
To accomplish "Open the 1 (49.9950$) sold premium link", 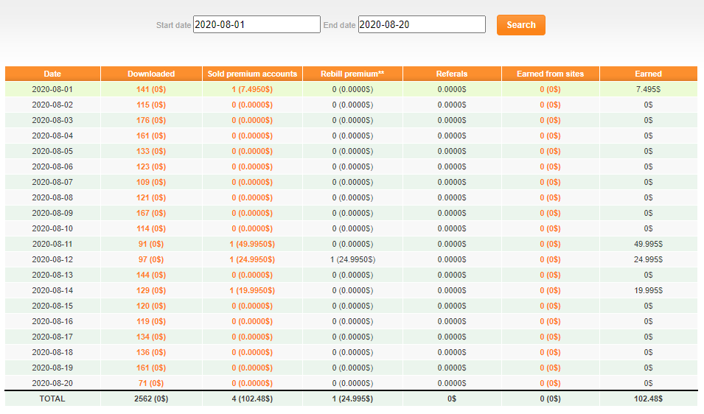I will point(252,244).
